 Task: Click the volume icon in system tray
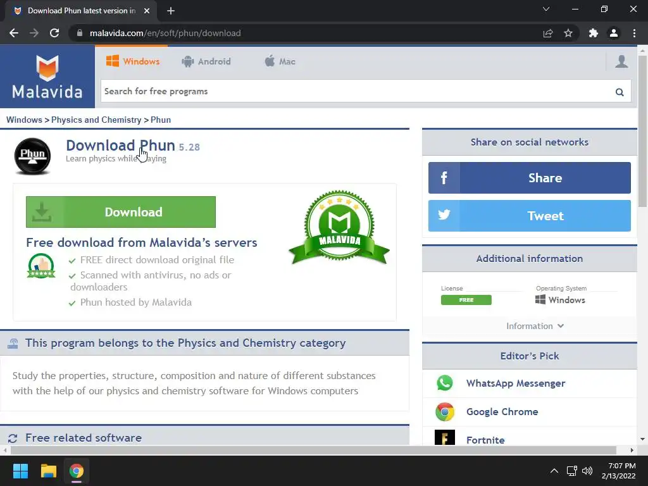(587, 471)
